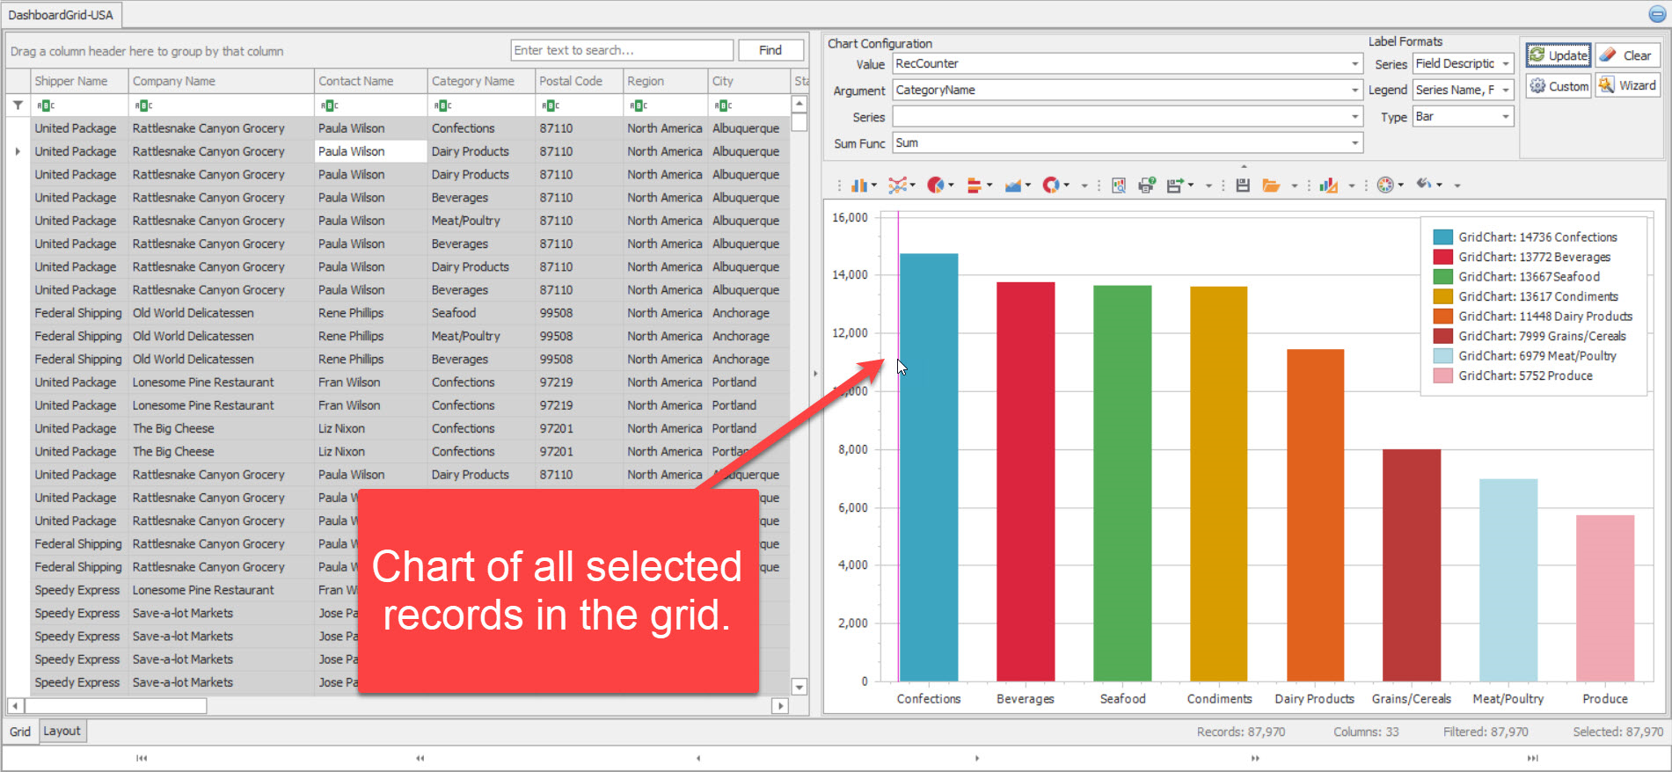The image size is (1672, 772).
Task: Load chart using the open folder icon
Action: point(1271,185)
